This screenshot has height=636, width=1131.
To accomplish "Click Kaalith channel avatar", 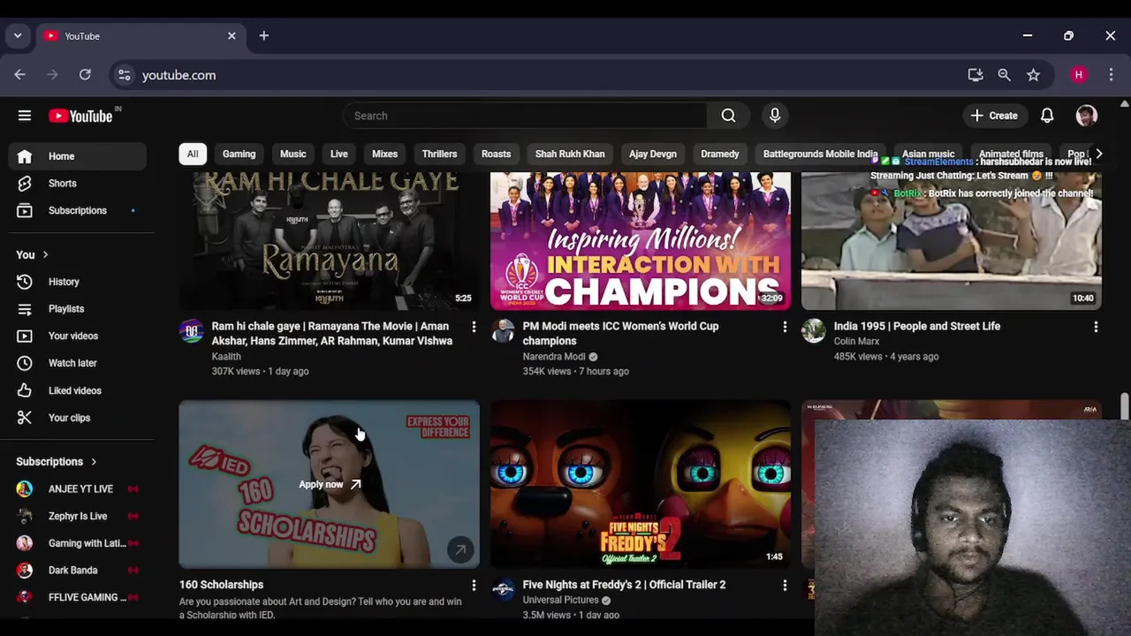I will (x=192, y=331).
